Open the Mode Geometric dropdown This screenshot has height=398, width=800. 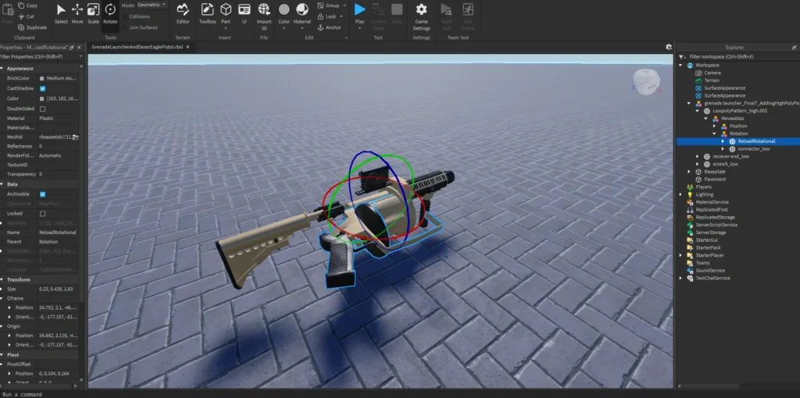click(x=152, y=5)
